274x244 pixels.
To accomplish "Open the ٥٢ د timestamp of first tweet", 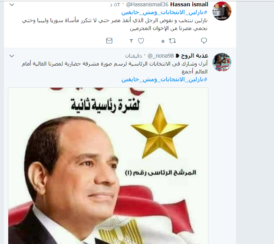I will pos(115,5).
